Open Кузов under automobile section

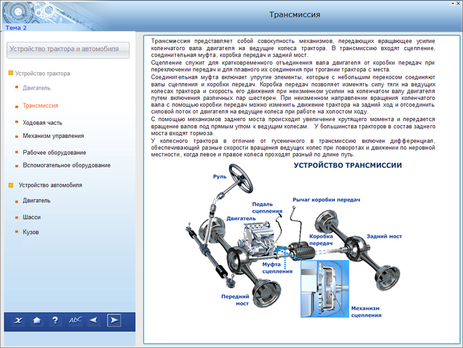tap(31, 232)
